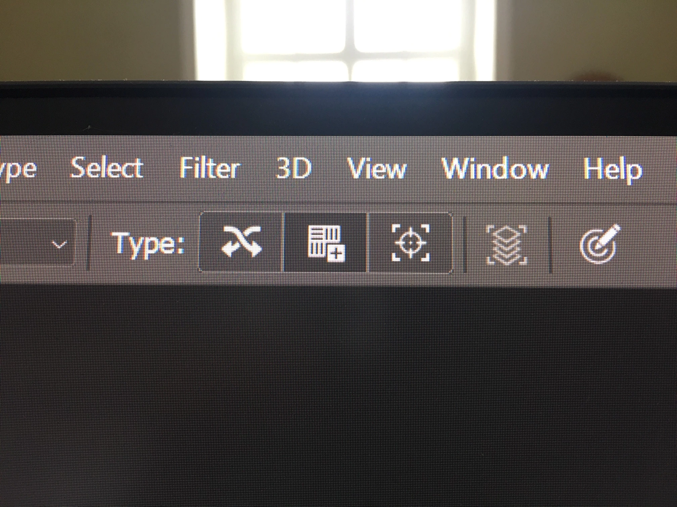Toggle the Sample All Layers icon
This screenshot has height=507, width=677.
(x=507, y=245)
